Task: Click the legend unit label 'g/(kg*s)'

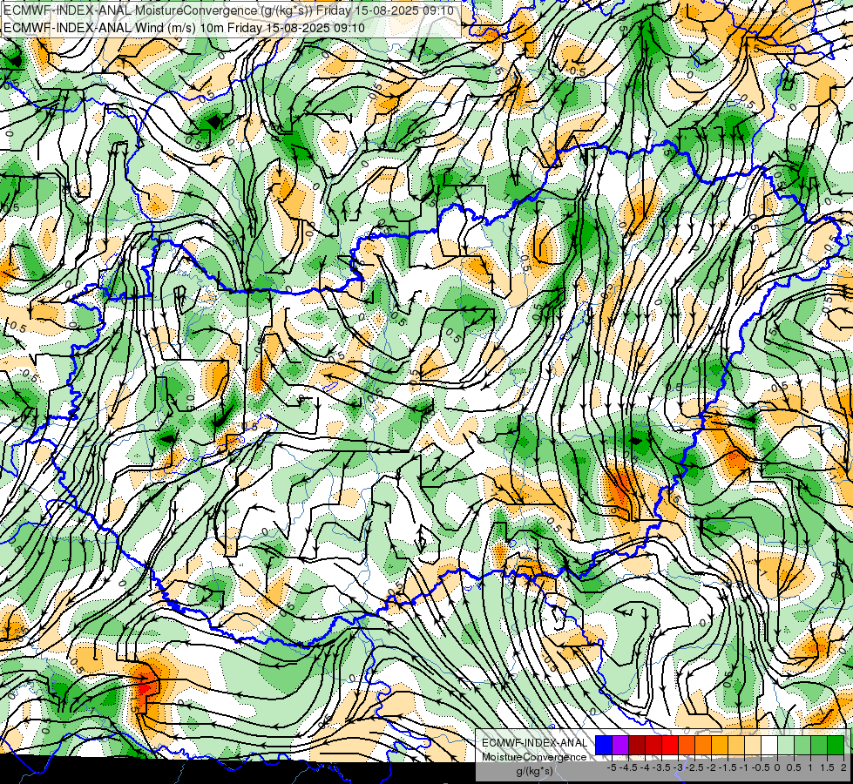Action: pos(534,772)
